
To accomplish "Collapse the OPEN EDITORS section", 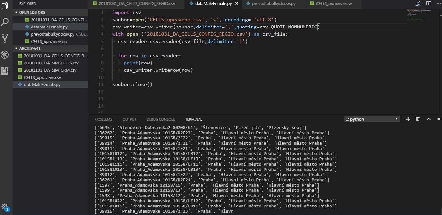I will click(16, 12).
